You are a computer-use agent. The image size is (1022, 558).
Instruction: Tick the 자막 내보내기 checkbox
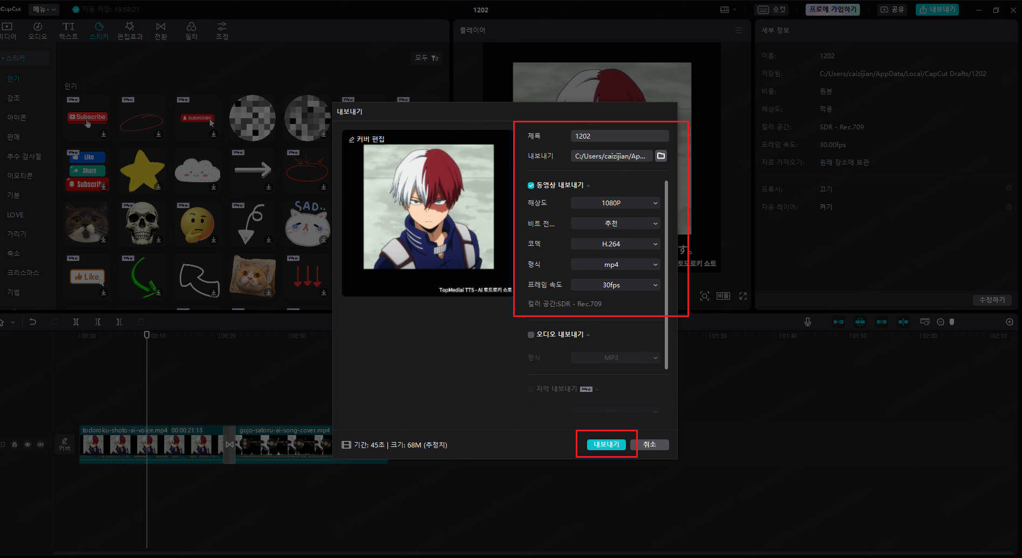coord(530,389)
